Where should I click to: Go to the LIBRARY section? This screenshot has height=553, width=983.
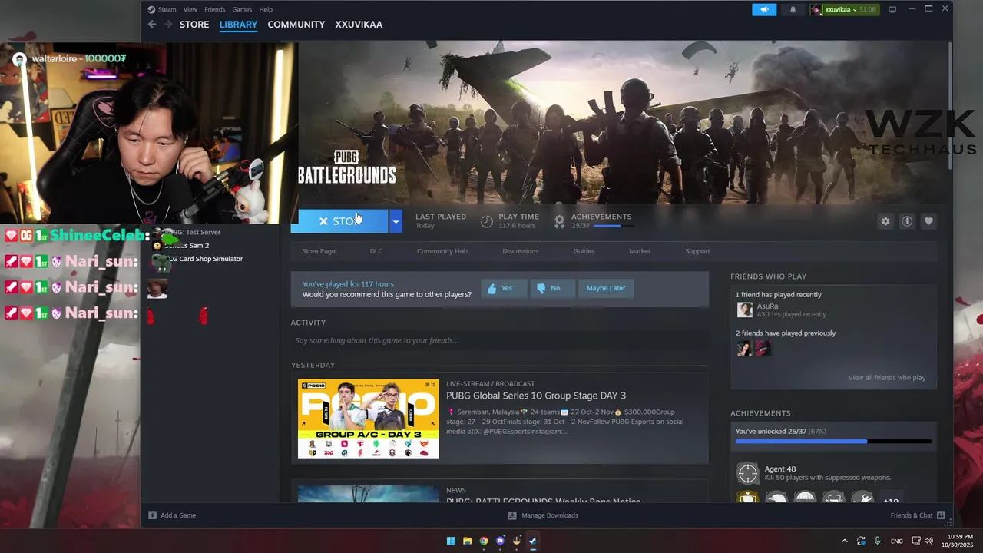238,25
